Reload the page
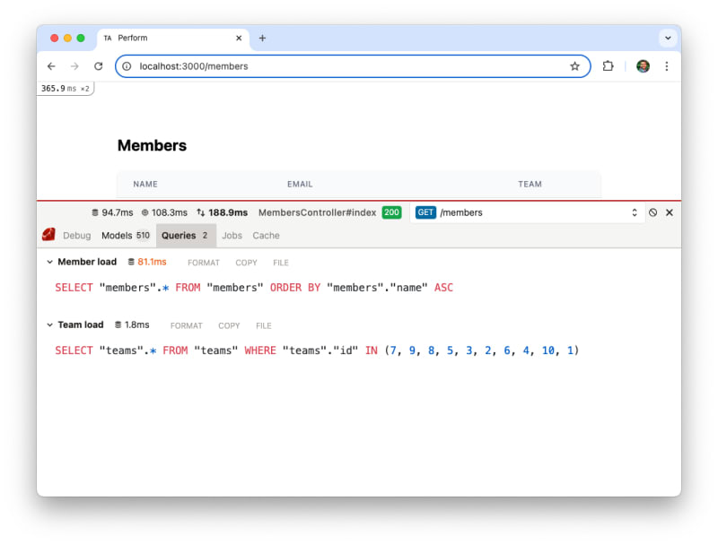 coord(99,66)
